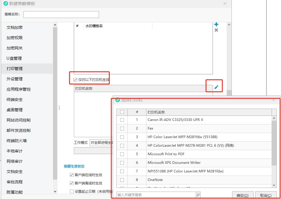Check the Fax printer checkbox
Screen dimensions: 281x199
[122, 128]
